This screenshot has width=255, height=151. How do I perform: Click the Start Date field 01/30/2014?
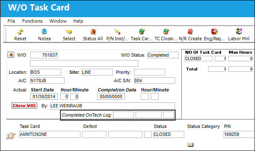coord(44,96)
